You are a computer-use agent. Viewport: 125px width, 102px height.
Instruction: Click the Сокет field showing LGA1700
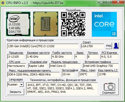coord(92,46)
